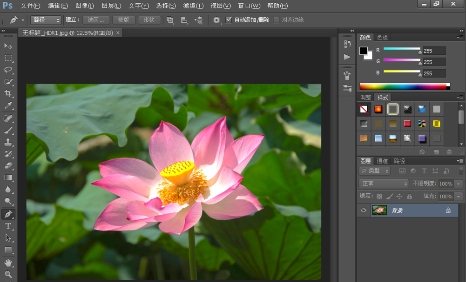Select the Crop tool
This screenshot has width=466, height=282.
point(8,94)
